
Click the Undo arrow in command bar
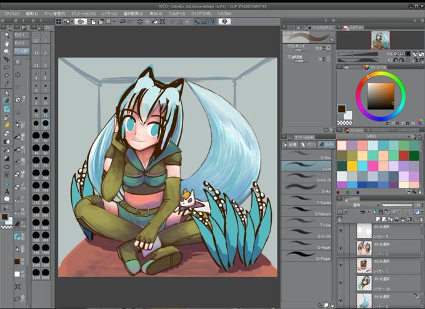click(x=122, y=21)
